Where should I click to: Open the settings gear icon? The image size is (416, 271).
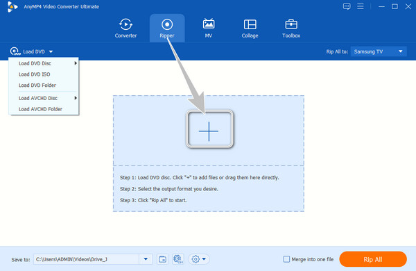[196, 259]
